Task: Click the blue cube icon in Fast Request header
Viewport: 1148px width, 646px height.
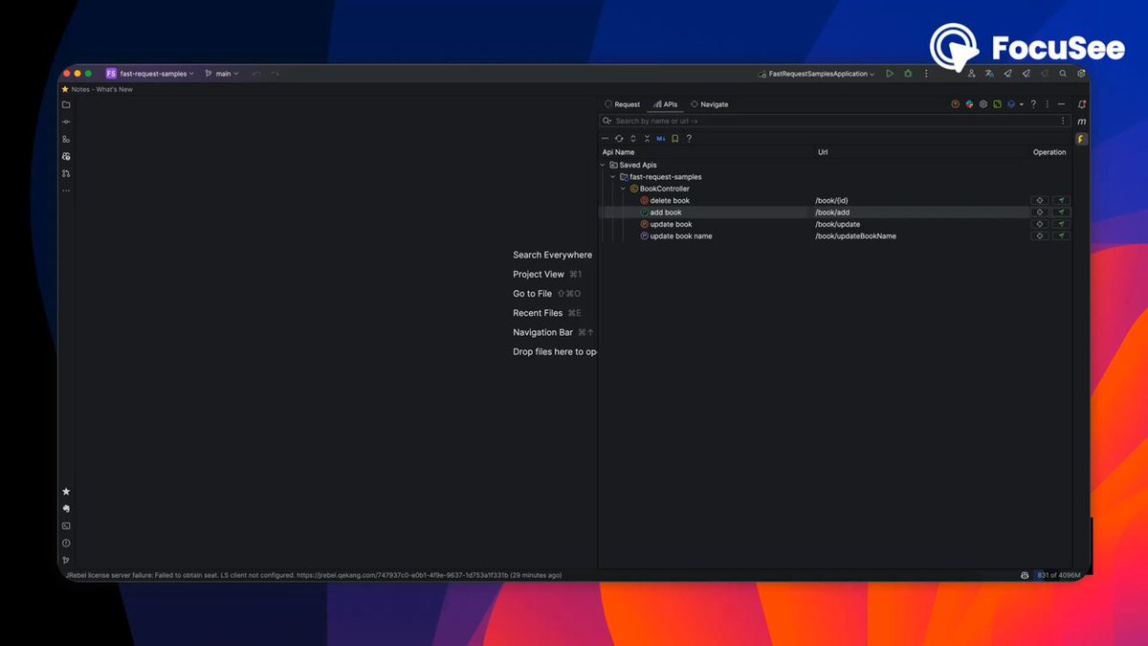Action: point(1010,104)
